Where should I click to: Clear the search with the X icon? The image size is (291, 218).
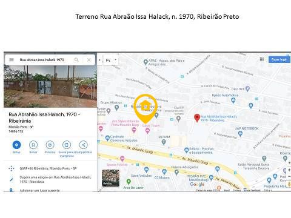click(x=89, y=60)
